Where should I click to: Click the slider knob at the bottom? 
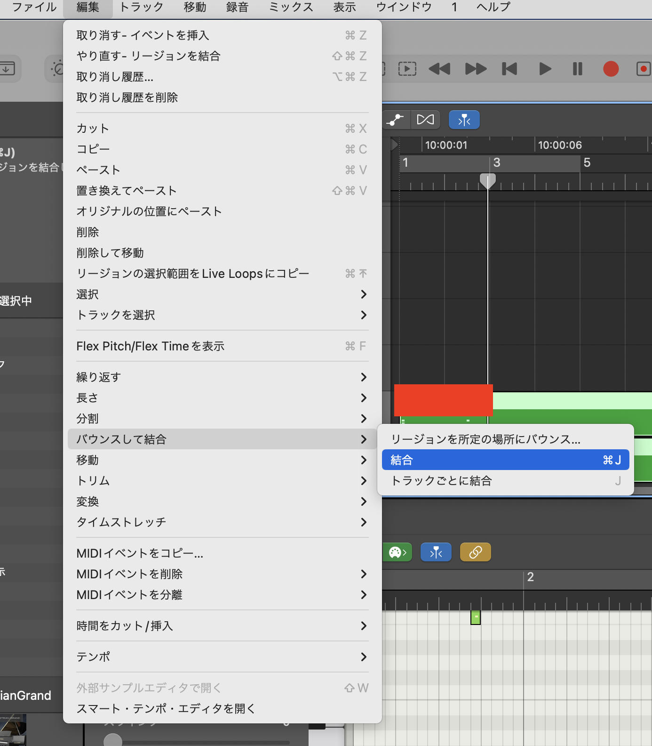113,740
